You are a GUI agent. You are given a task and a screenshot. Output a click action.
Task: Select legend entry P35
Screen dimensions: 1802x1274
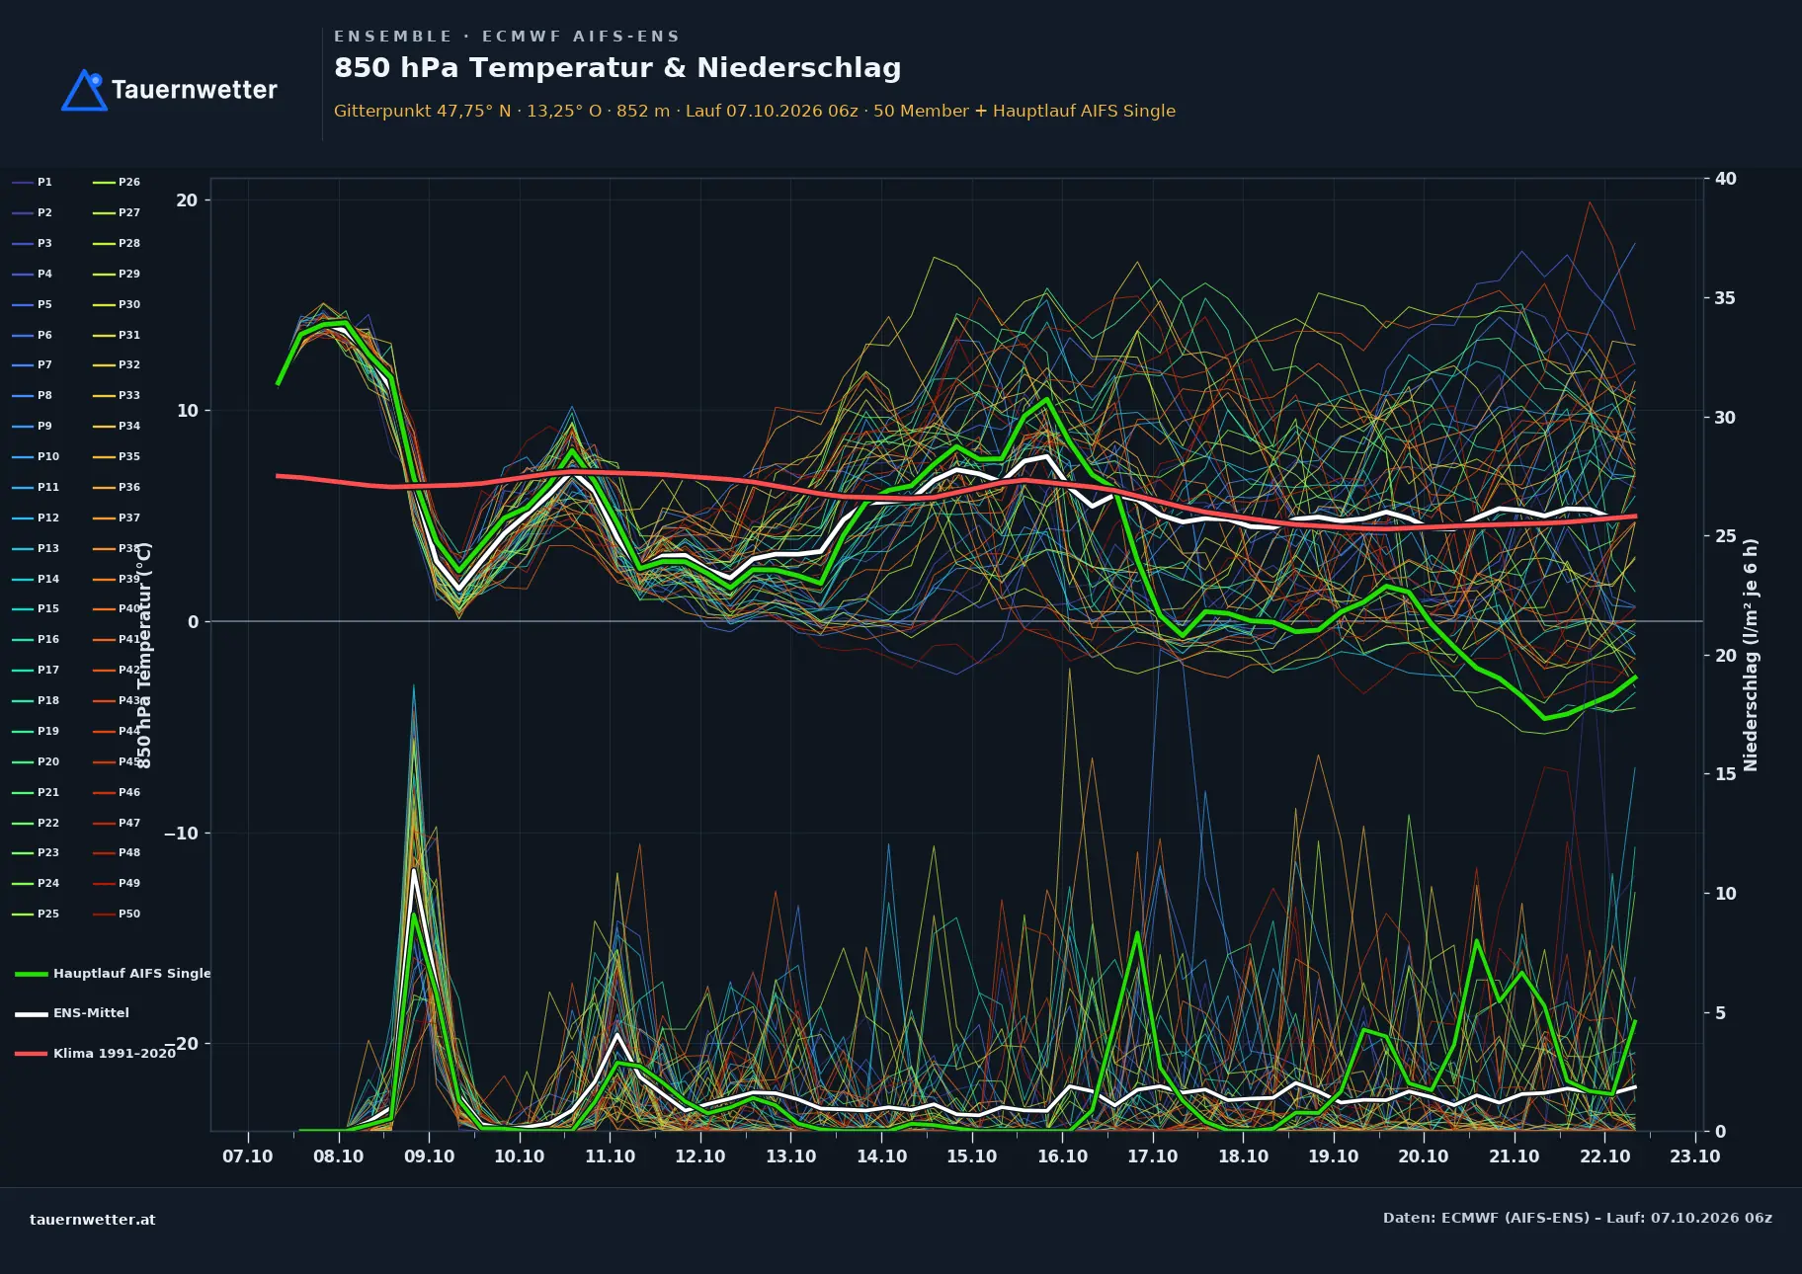pyautogui.click(x=117, y=456)
